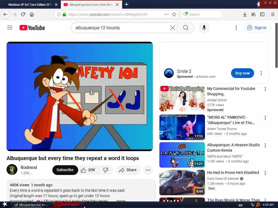
Task: Open Rodmod channel avatar
Action: pos(12,170)
